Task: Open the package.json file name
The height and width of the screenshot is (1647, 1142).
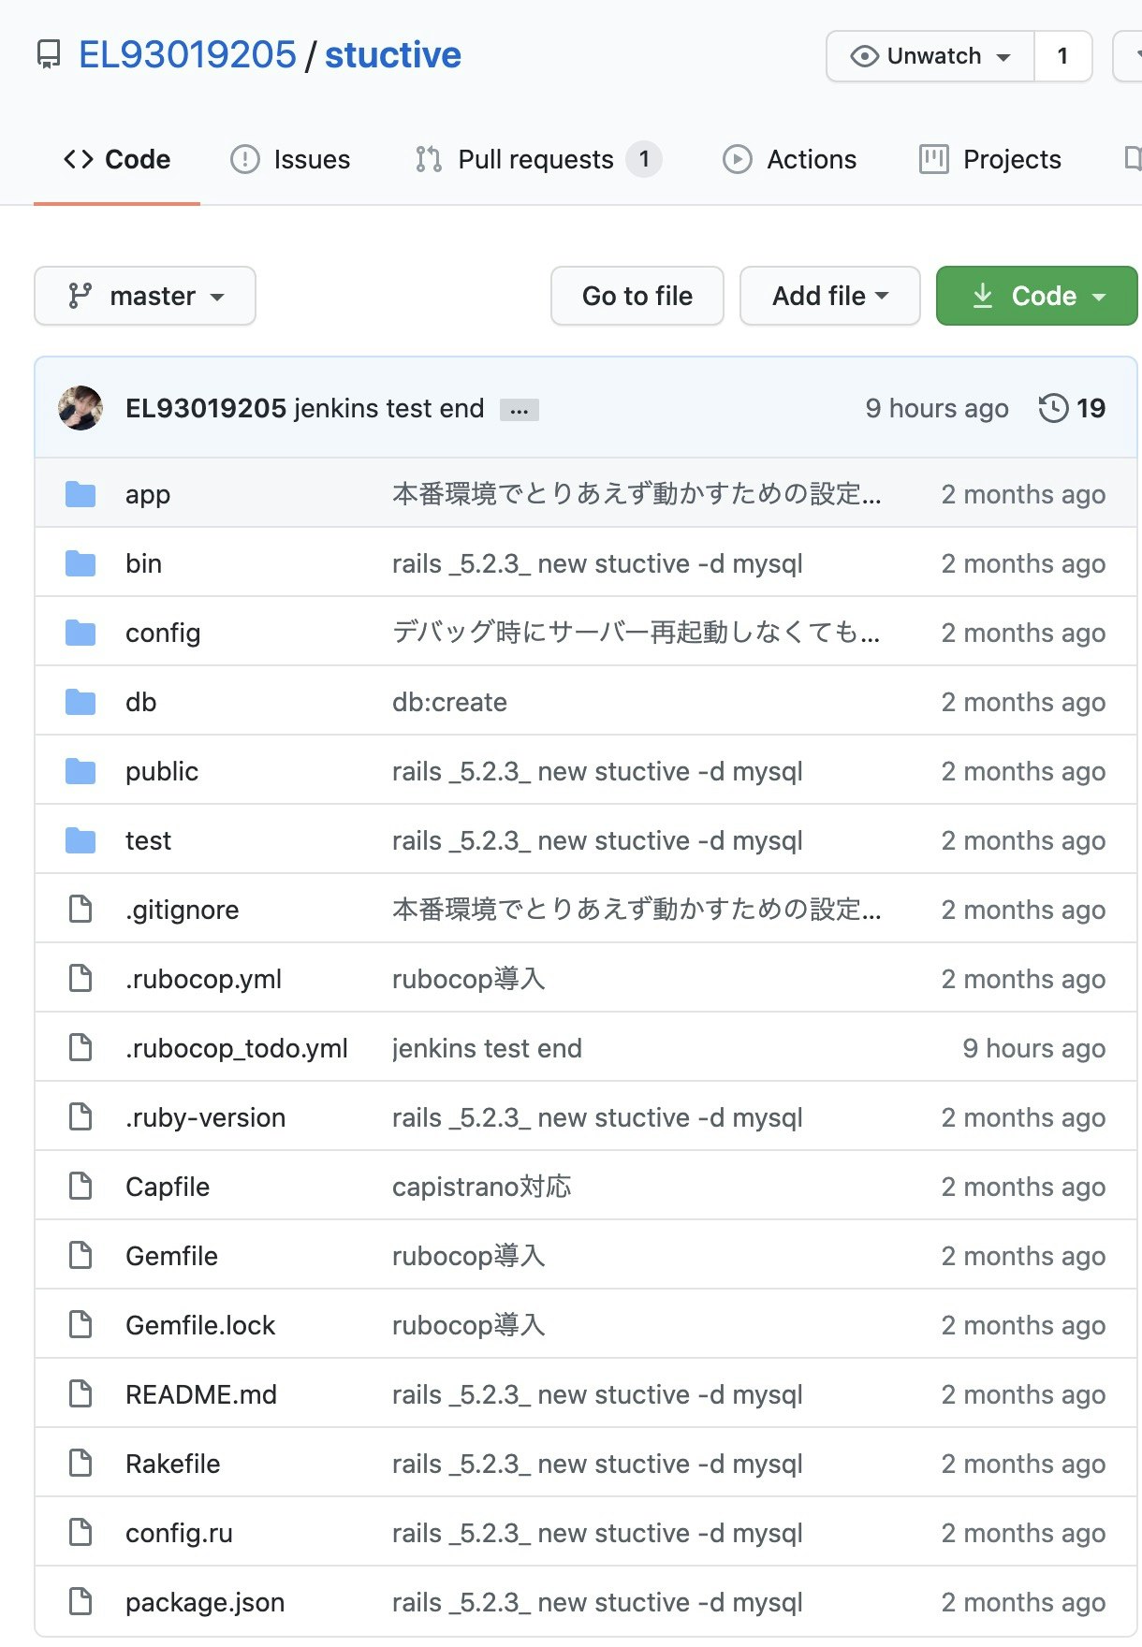Action: coord(205,1602)
